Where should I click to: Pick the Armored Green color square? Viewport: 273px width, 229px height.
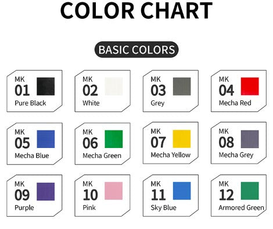pyautogui.click(x=250, y=191)
